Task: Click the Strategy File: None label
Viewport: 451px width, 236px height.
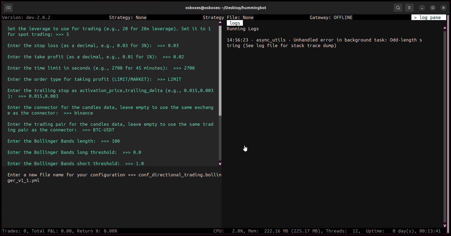Action: [x=228, y=17]
